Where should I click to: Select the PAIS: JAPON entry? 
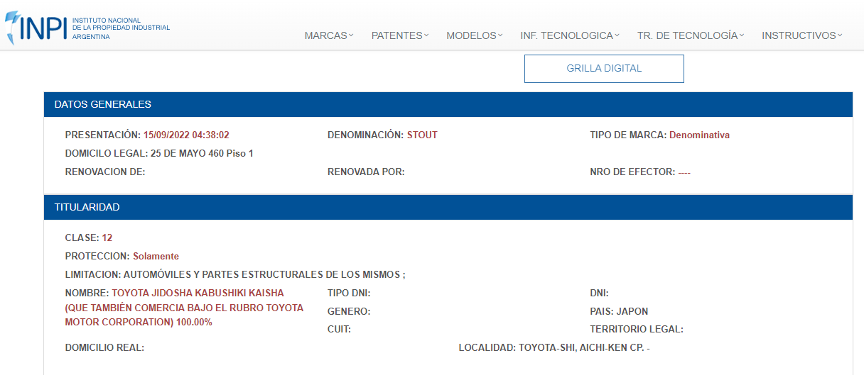tap(619, 311)
